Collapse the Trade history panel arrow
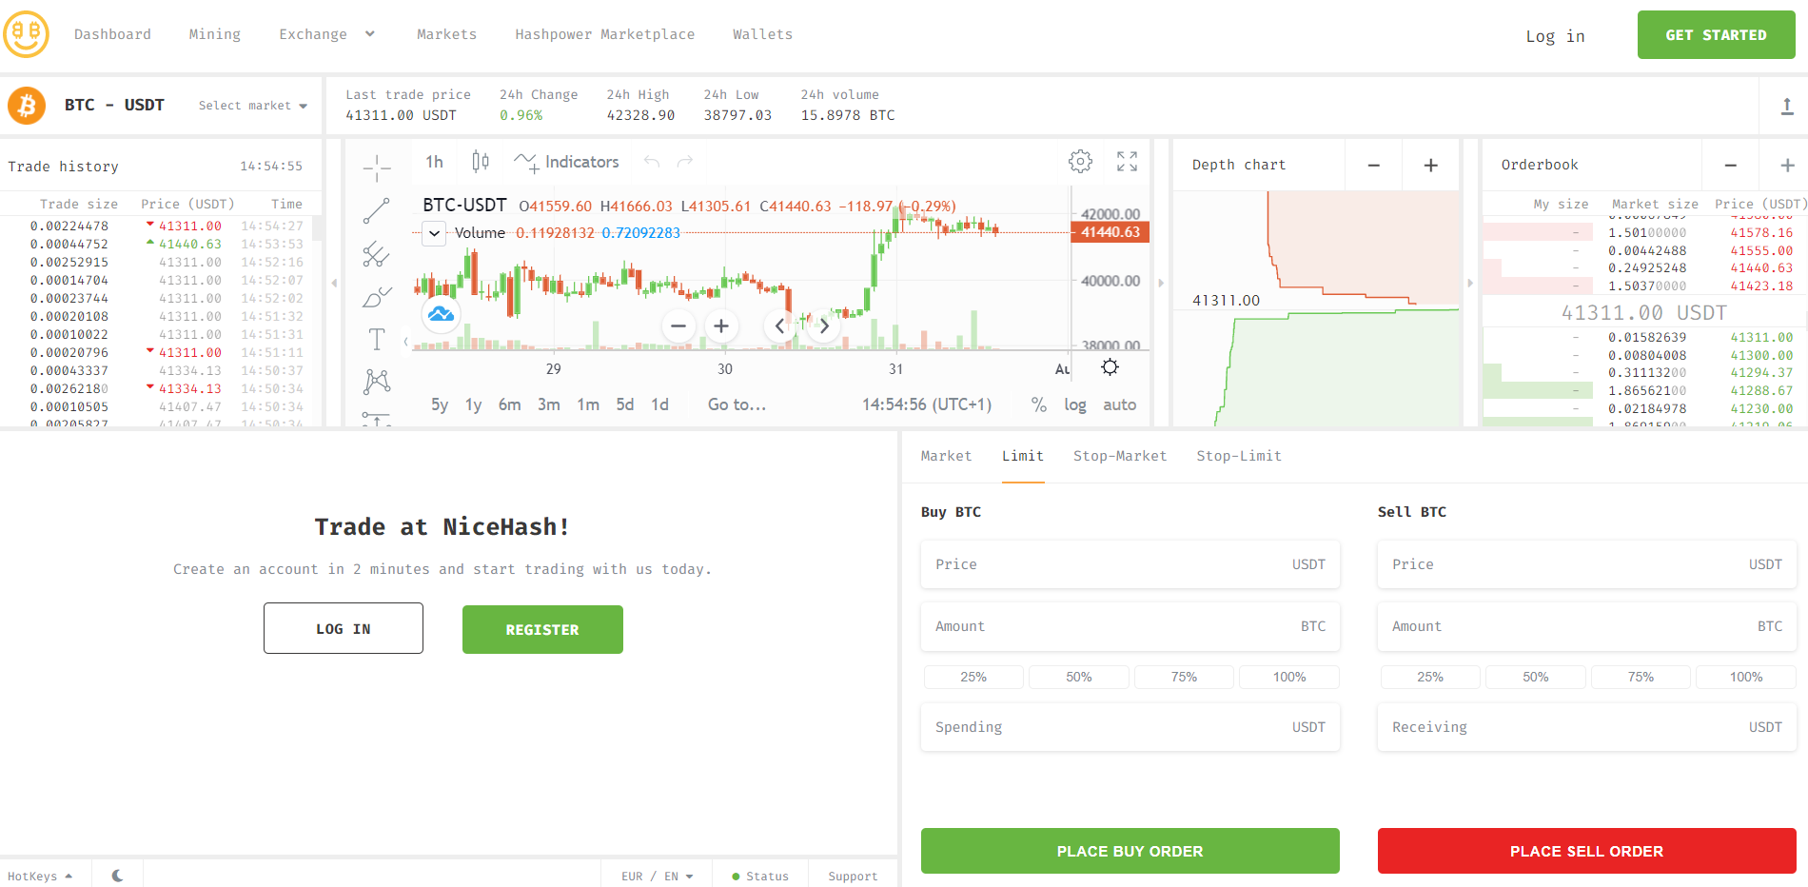Image resolution: width=1808 pixels, height=887 pixels. (x=333, y=283)
